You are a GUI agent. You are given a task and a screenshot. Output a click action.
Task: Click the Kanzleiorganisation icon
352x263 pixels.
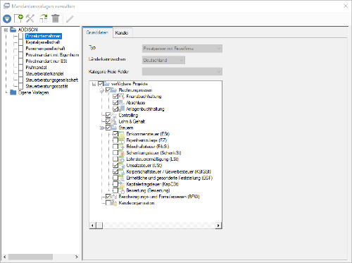[114, 203]
